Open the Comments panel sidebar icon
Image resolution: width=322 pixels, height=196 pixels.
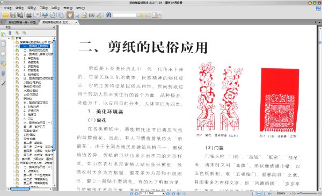(x=3, y=63)
